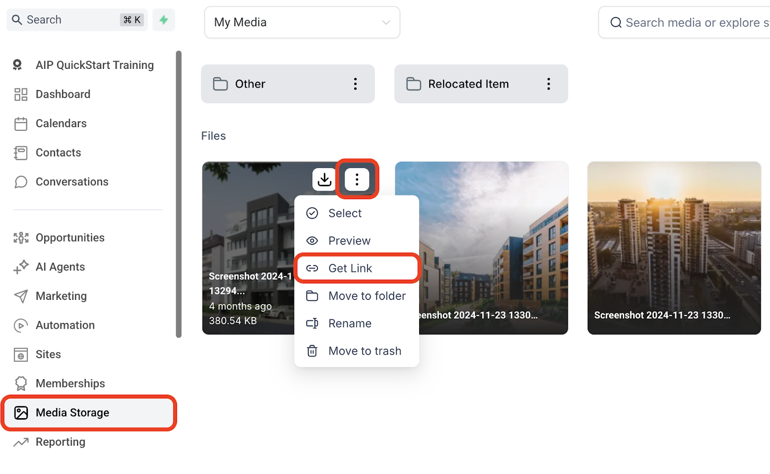The image size is (770, 474).
Task: Open Opportunities from sidebar
Action: point(70,238)
